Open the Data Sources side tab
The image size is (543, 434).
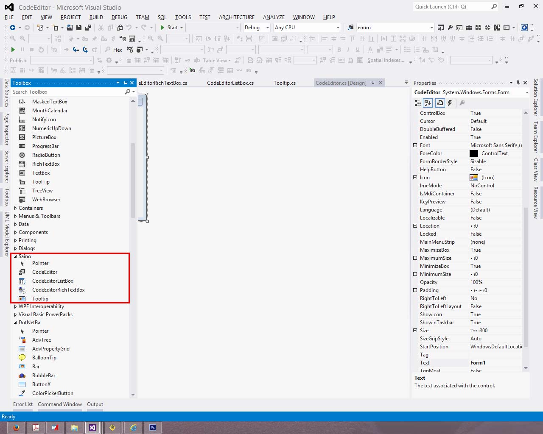(x=7, y=93)
